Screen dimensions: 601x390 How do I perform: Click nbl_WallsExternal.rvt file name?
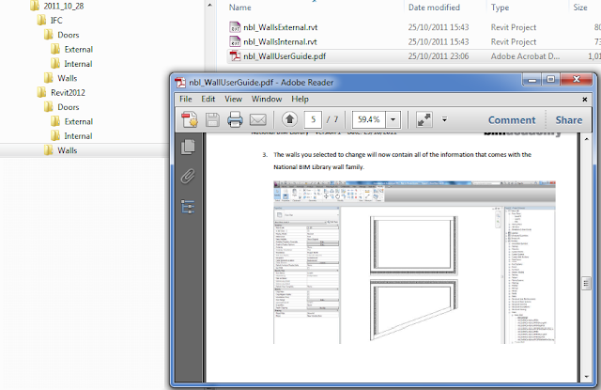coord(281,27)
